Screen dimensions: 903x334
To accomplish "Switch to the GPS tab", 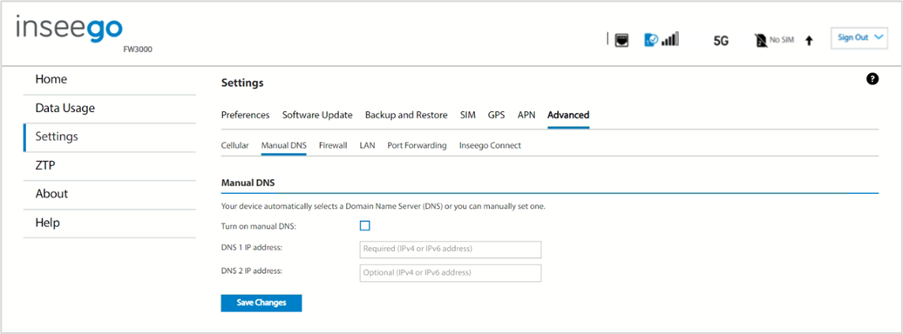I will click(497, 115).
